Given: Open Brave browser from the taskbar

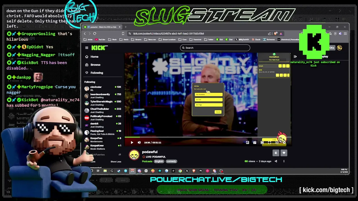Looking at the screenshot, I should [194, 171].
